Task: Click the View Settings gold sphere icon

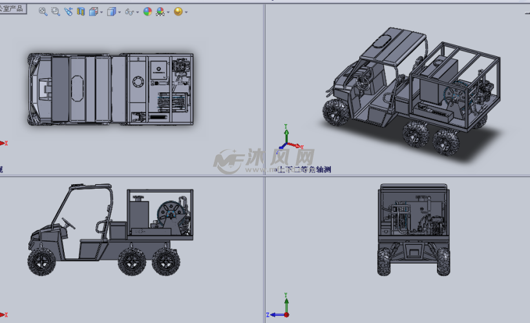Action: pyautogui.click(x=178, y=12)
